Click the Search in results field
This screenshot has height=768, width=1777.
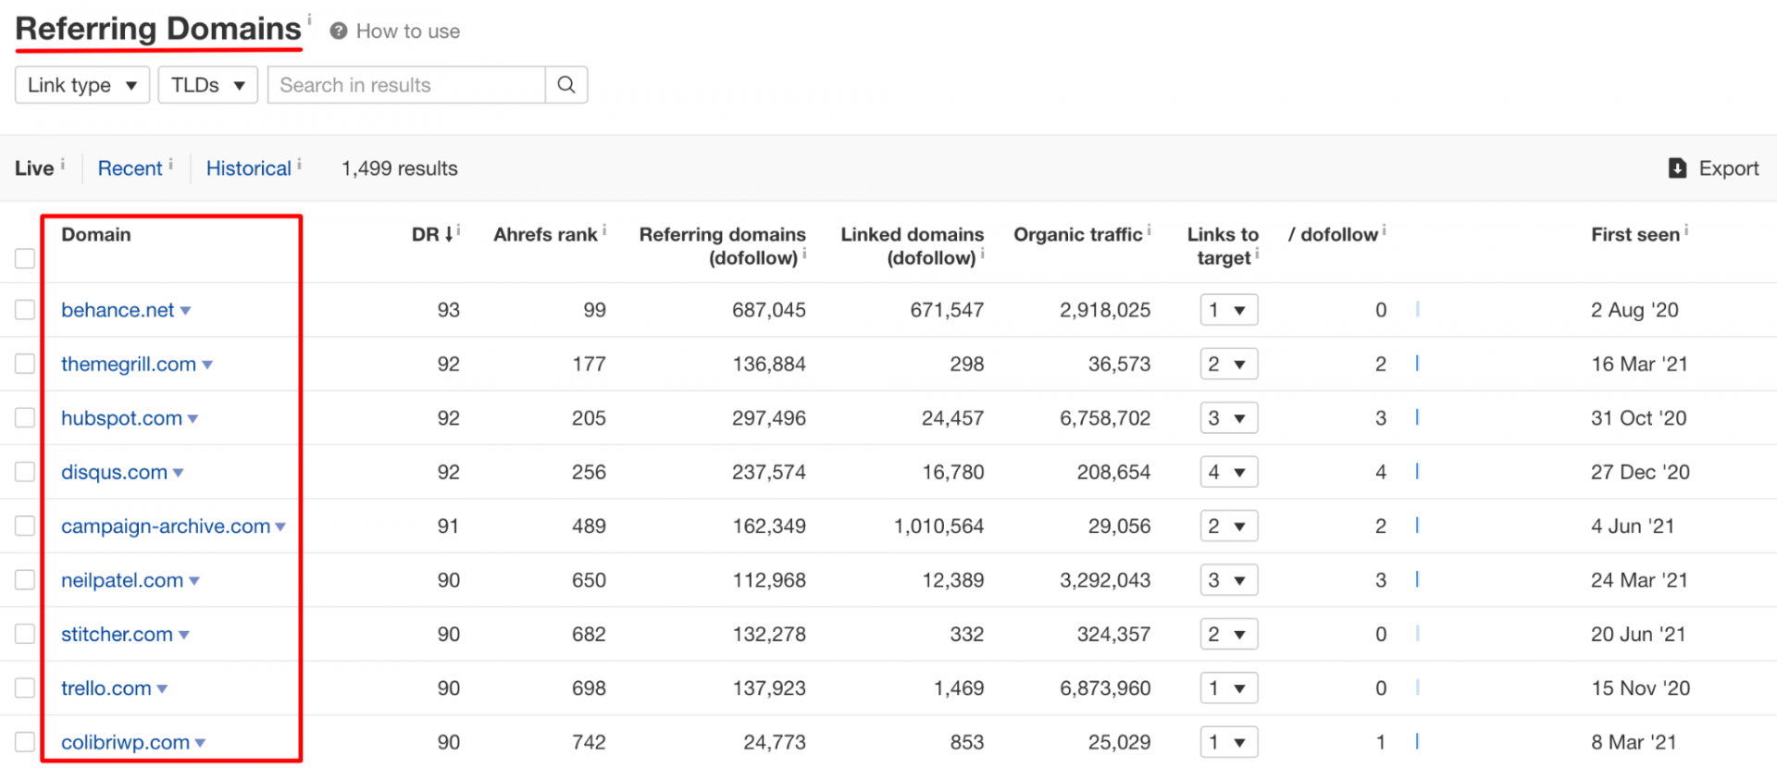(406, 85)
